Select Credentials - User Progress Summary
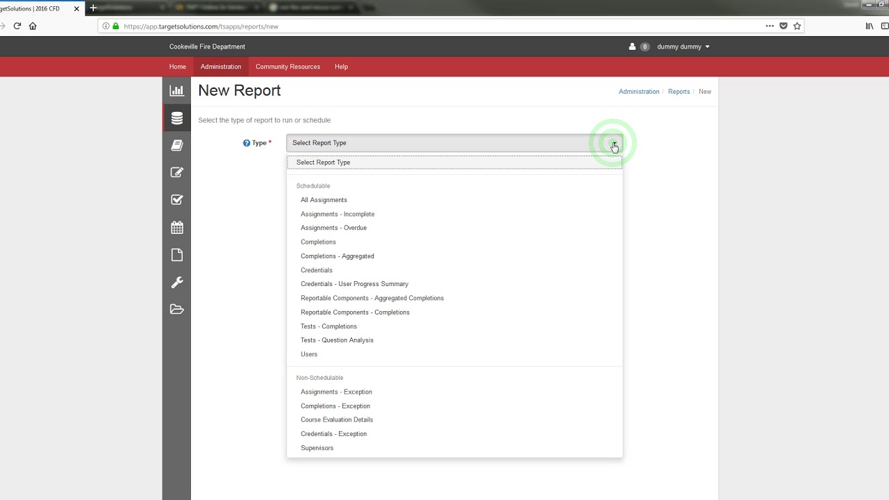The image size is (889, 500). [x=455, y=284]
